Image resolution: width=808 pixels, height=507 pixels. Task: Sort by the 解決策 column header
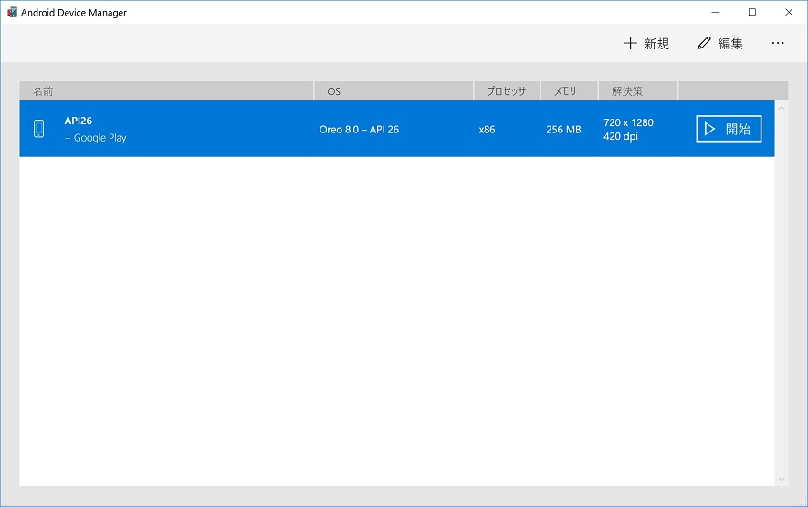638,91
